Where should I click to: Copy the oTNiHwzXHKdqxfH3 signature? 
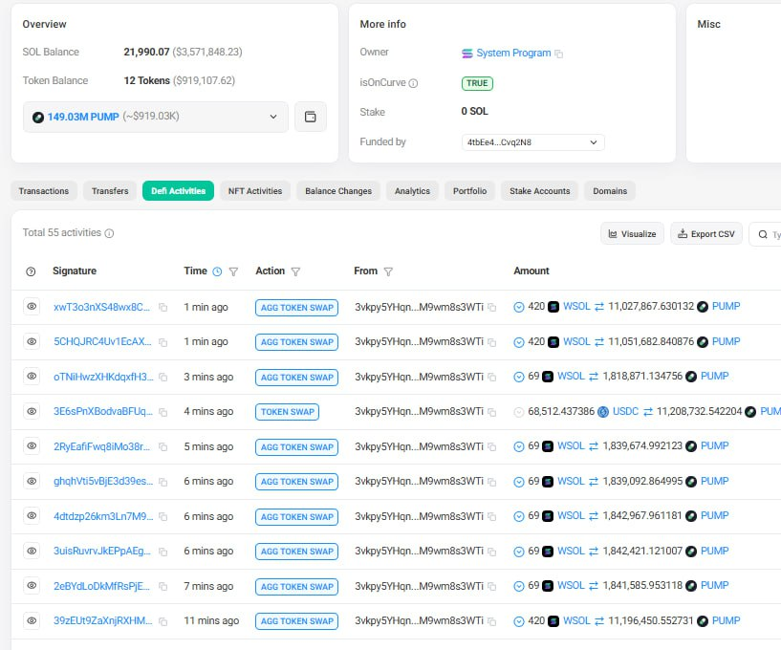point(163,377)
